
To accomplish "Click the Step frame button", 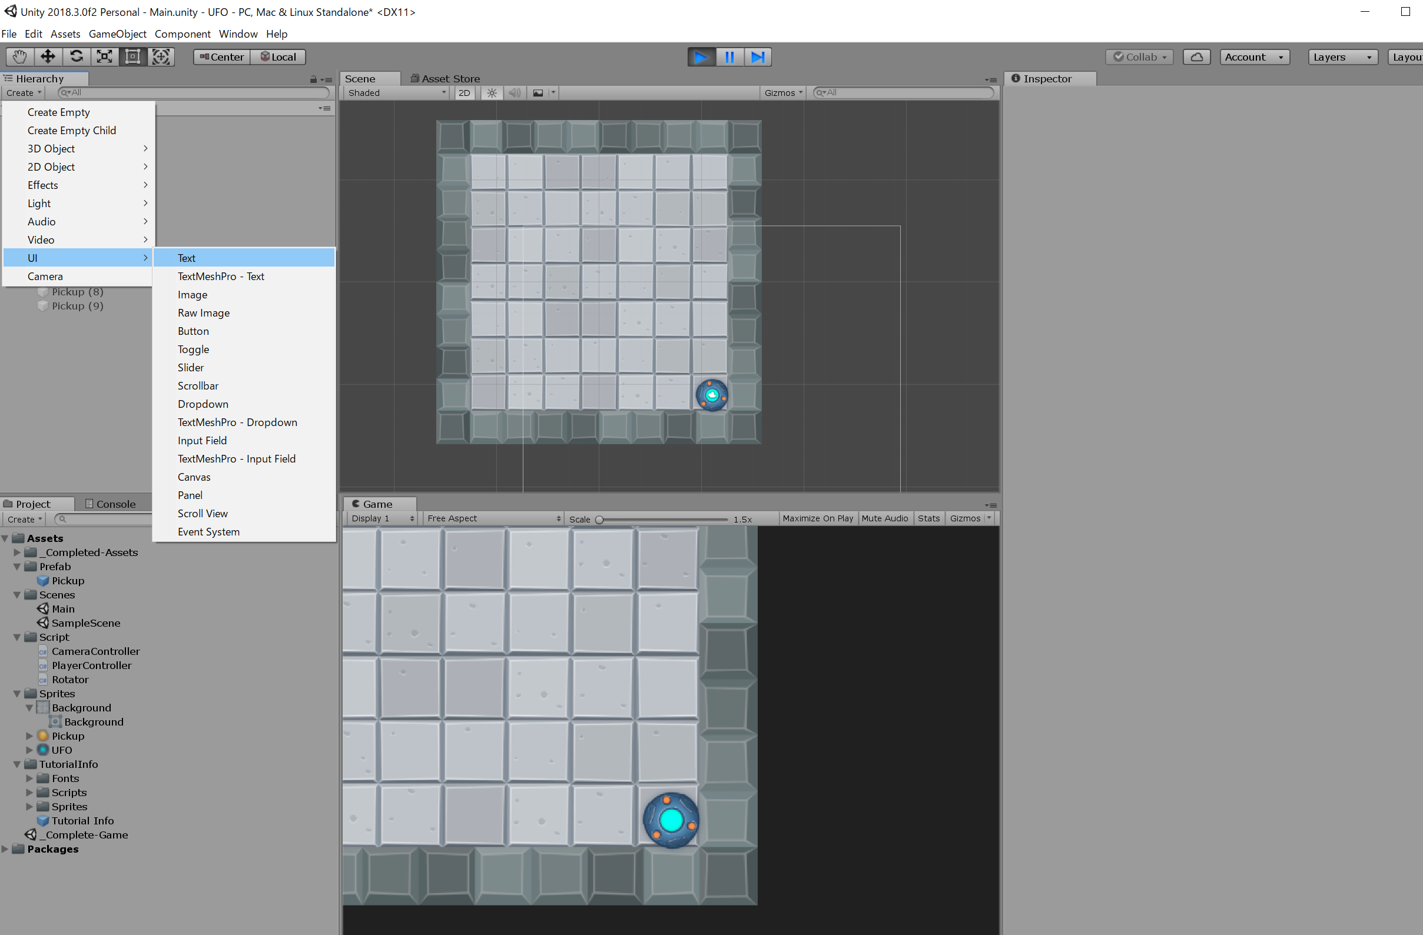I will coord(758,56).
